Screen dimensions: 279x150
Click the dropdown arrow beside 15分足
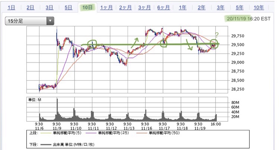tap(50, 21)
